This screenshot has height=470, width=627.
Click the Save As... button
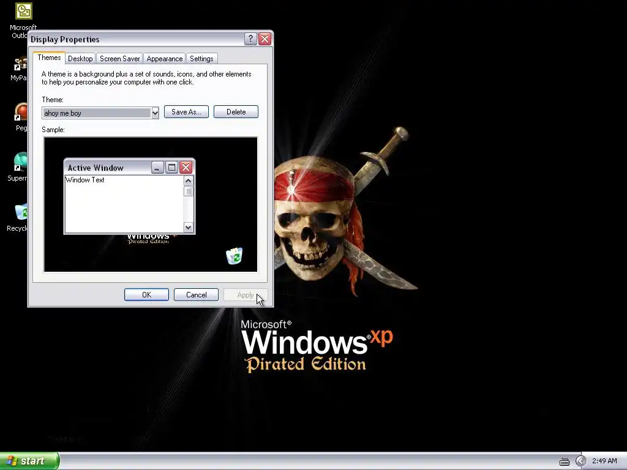pyautogui.click(x=186, y=112)
